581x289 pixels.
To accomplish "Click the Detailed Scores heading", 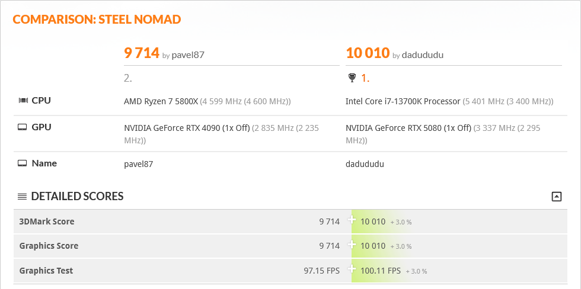I will pos(77,197).
